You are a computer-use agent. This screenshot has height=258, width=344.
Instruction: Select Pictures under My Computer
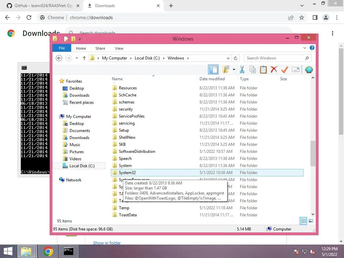76,152
